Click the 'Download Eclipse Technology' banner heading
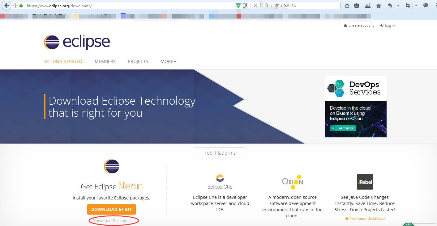This screenshot has width=437, height=226. point(122,107)
